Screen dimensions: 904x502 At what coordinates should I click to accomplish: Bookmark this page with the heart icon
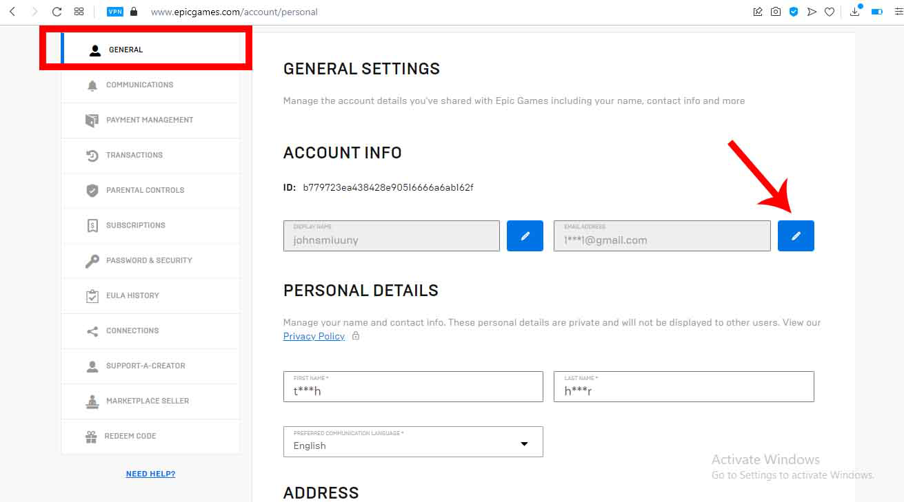coord(830,12)
